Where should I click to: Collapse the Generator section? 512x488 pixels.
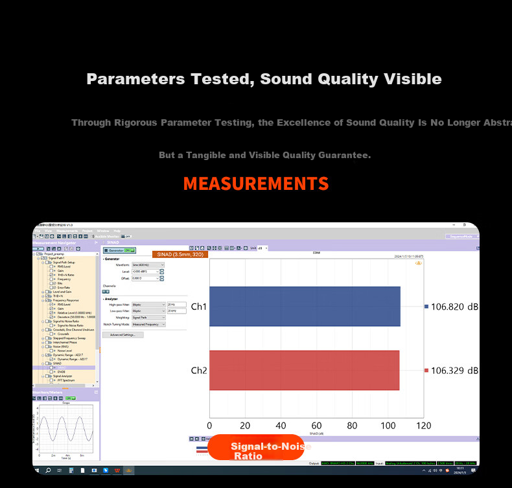[104, 259]
